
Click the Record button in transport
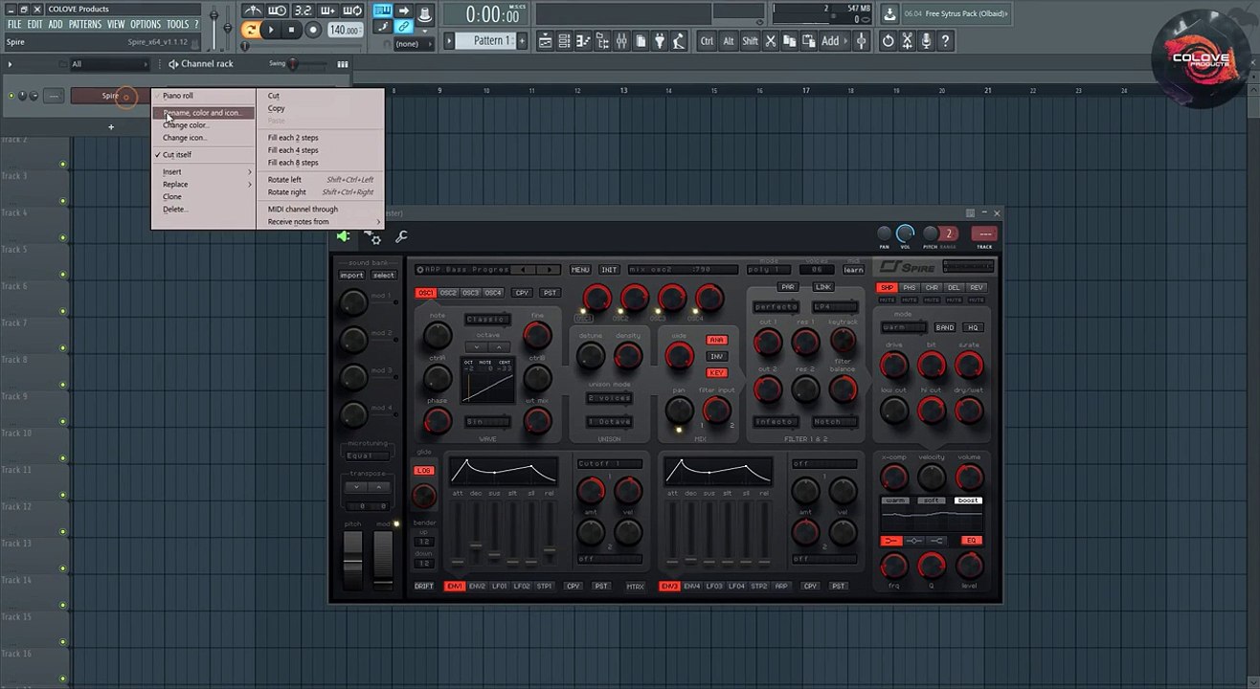(312, 30)
